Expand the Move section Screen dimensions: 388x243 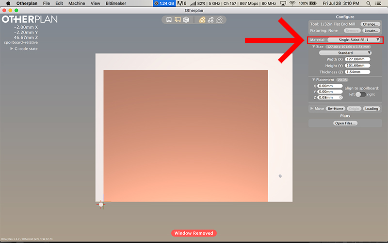click(x=311, y=108)
